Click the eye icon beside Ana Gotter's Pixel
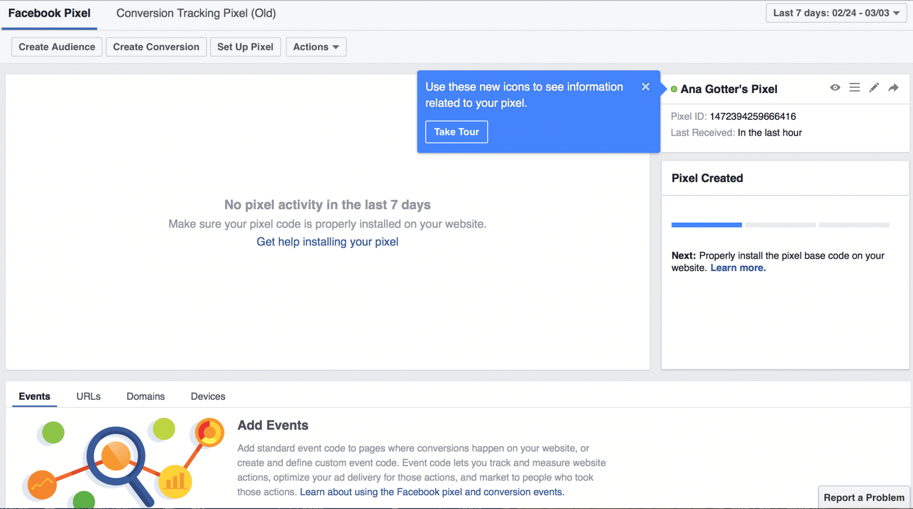 (835, 88)
